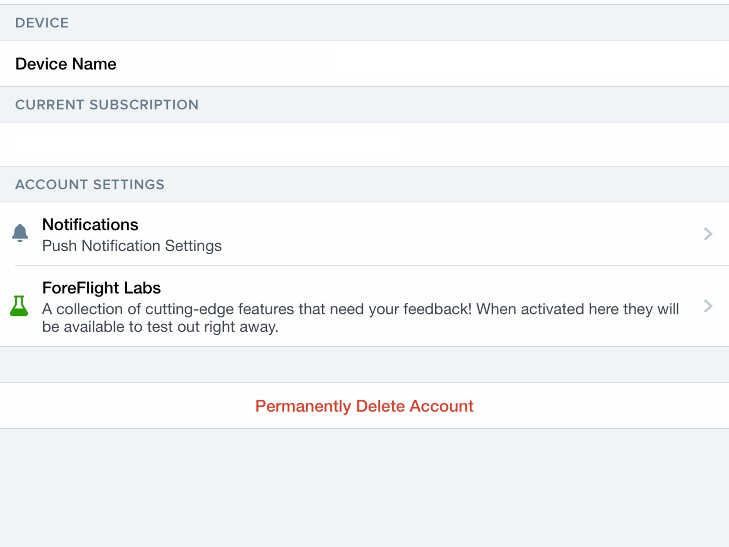Open the Notifications title label
Image resolution: width=729 pixels, height=547 pixels.
(90, 225)
